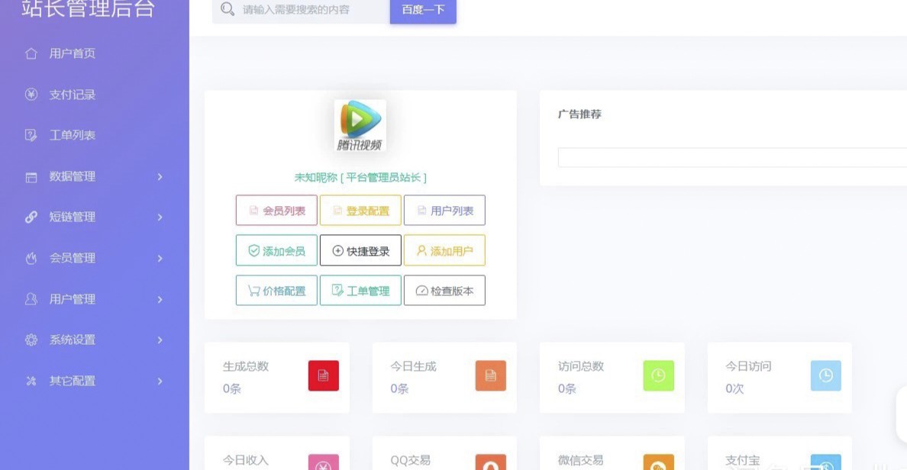Click the 0条 value under 访问总数

coord(567,389)
